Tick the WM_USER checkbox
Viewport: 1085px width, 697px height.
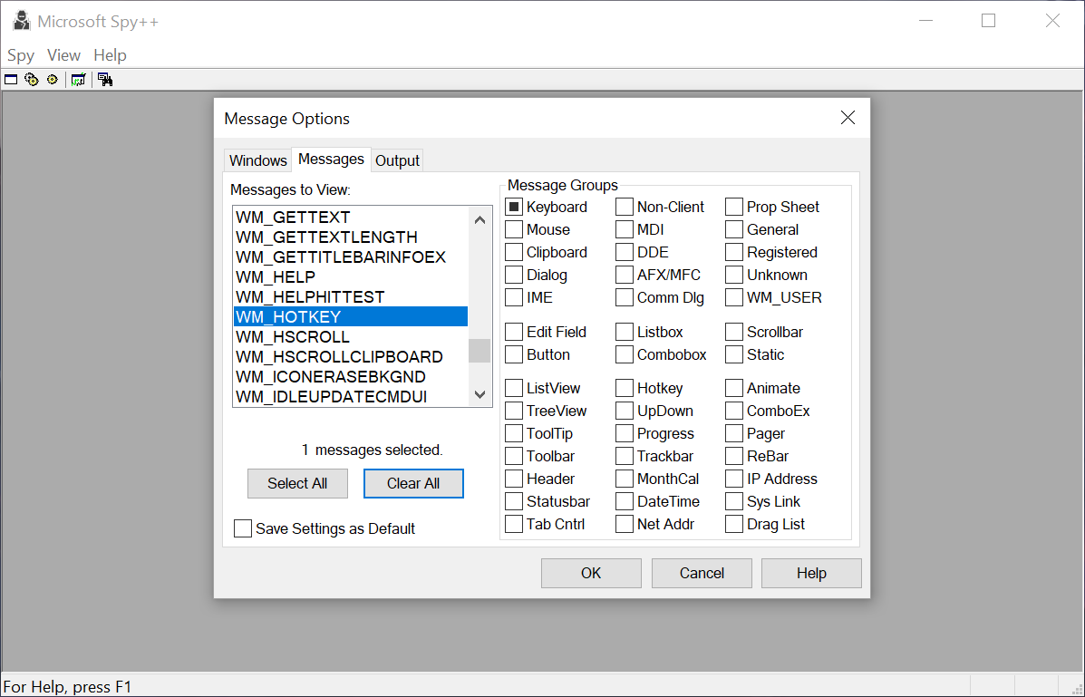point(734,297)
